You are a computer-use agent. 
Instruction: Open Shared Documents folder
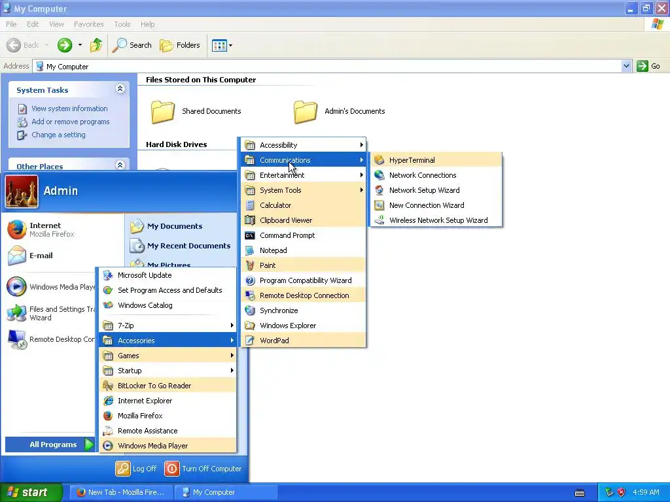tap(196, 111)
